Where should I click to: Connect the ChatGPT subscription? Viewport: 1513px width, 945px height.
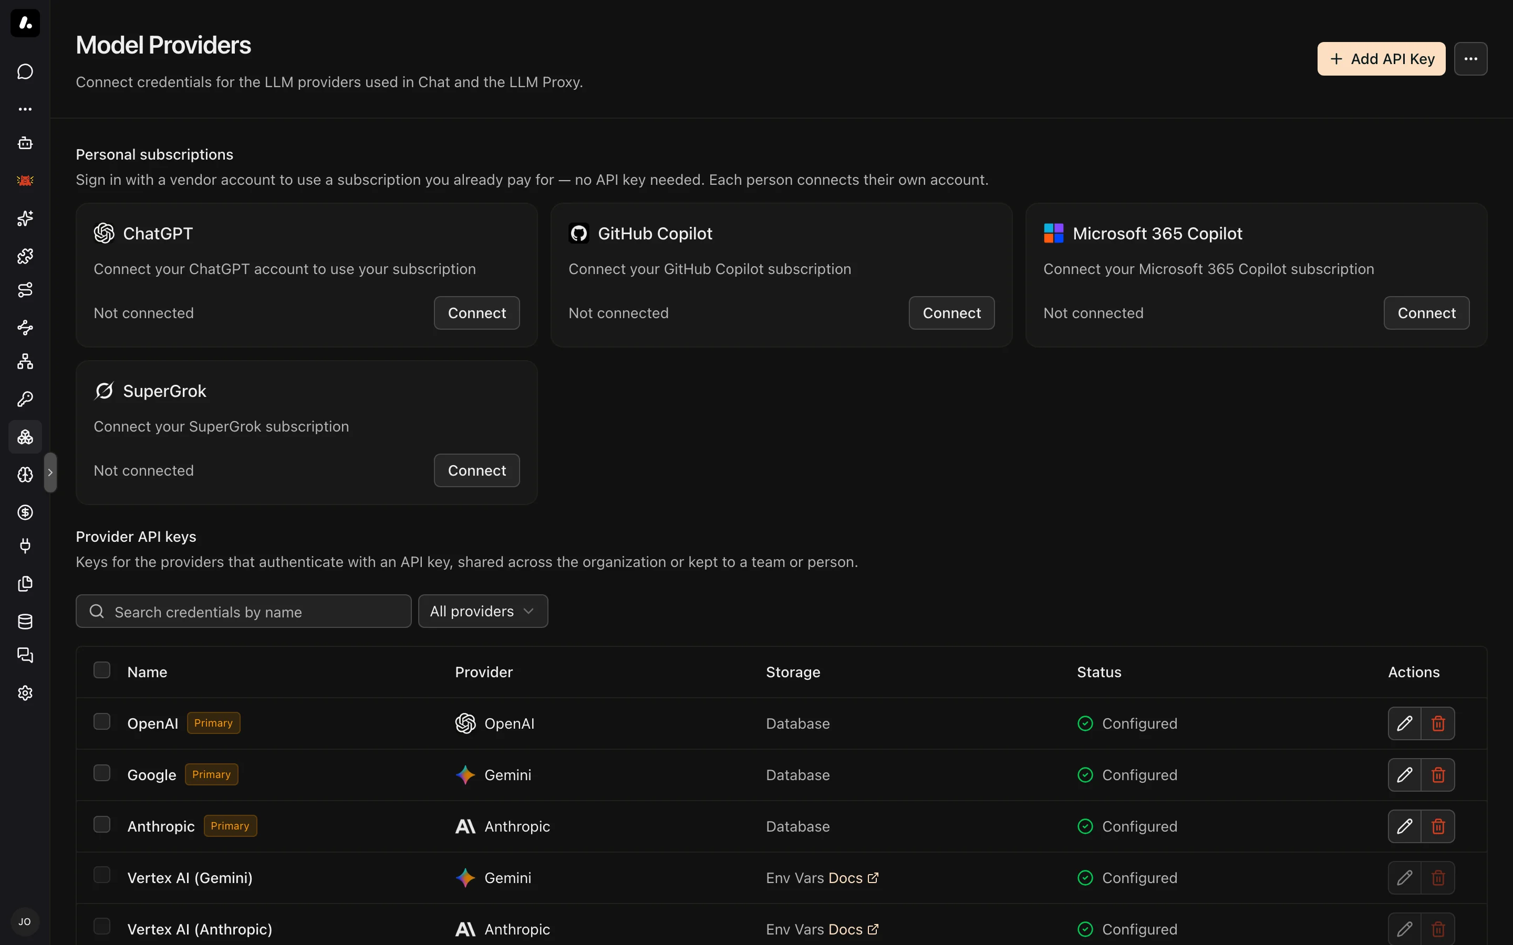coord(477,313)
